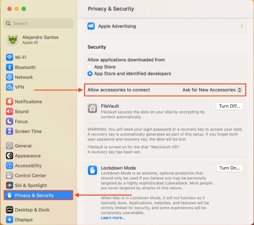This screenshot has height=225, width=254.
Task: Turn Off FileVault button
Action: pyautogui.click(x=229, y=106)
